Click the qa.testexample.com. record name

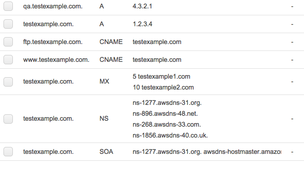tap(53, 6)
